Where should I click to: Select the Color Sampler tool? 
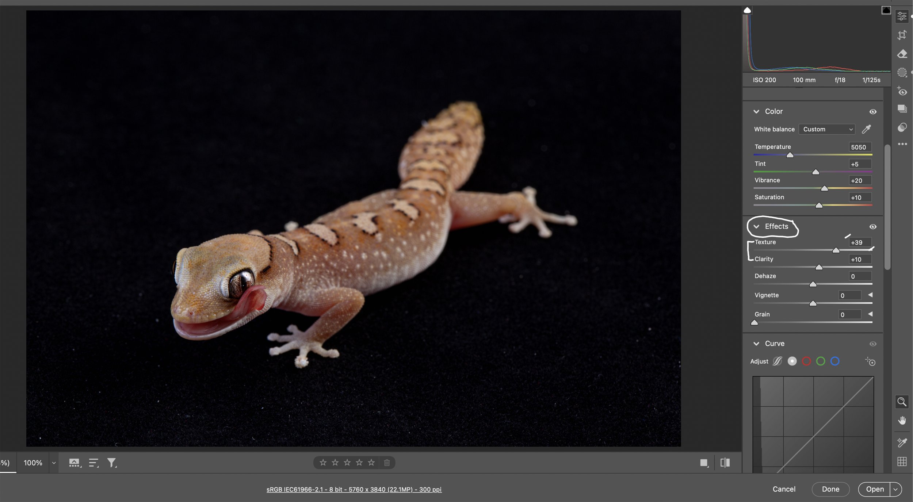(x=902, y=442)
